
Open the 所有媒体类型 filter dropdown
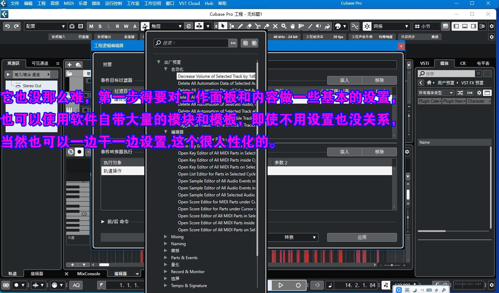pos(436,92)
